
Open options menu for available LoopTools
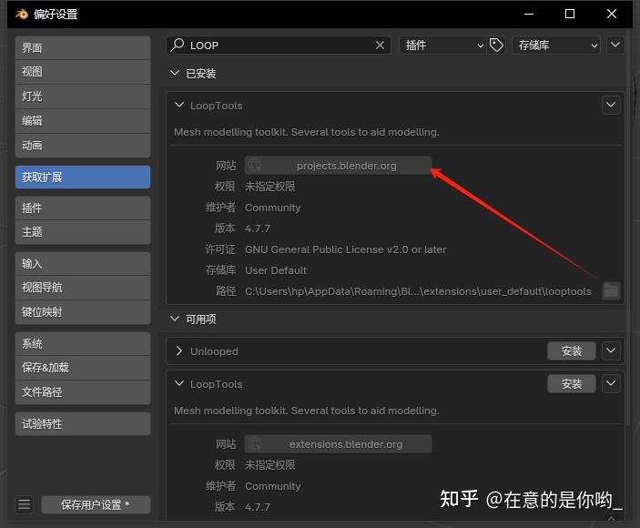tap(611, 383)
